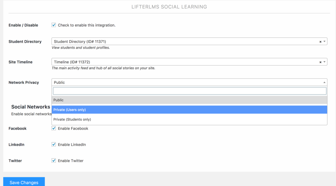336x186 pixels.
Task: Toggle the Enable Twitter checkbox
Action: [x=53, y=160]
